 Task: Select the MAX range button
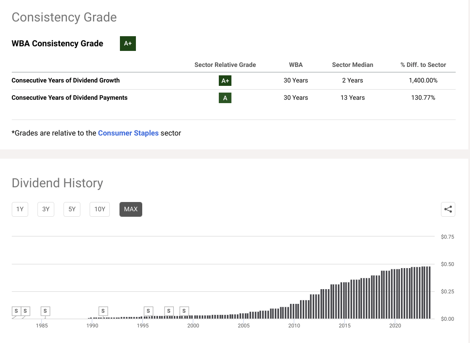click(131, 209)
